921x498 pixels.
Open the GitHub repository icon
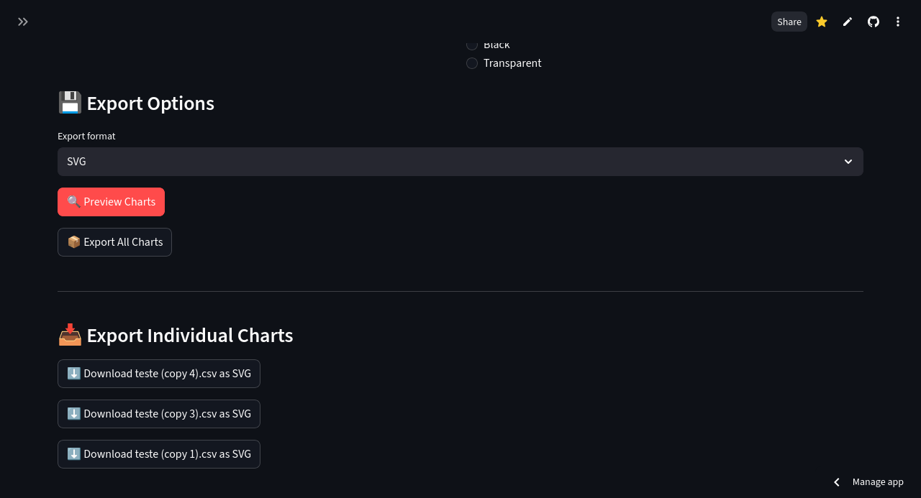click(x=874, y=22)
